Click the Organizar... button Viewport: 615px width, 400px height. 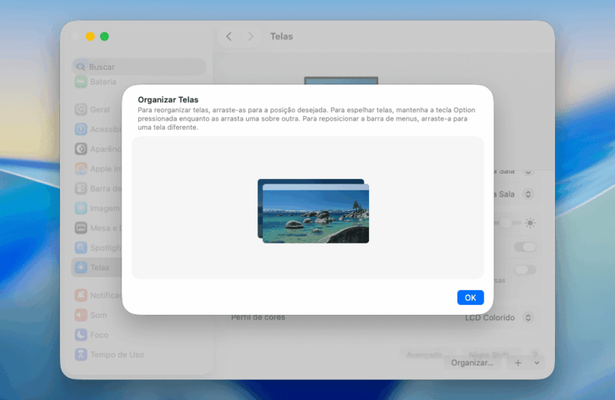(472, 363)
